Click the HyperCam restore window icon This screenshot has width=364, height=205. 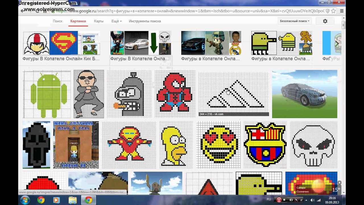click(x=301, y=200)
